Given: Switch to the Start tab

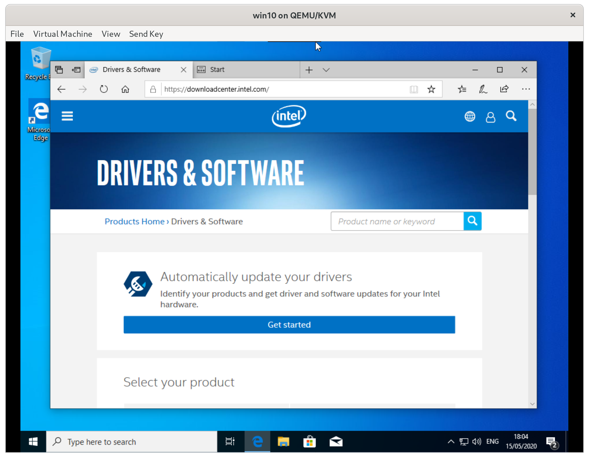Looking at the screenshot, I should point(246,70).
